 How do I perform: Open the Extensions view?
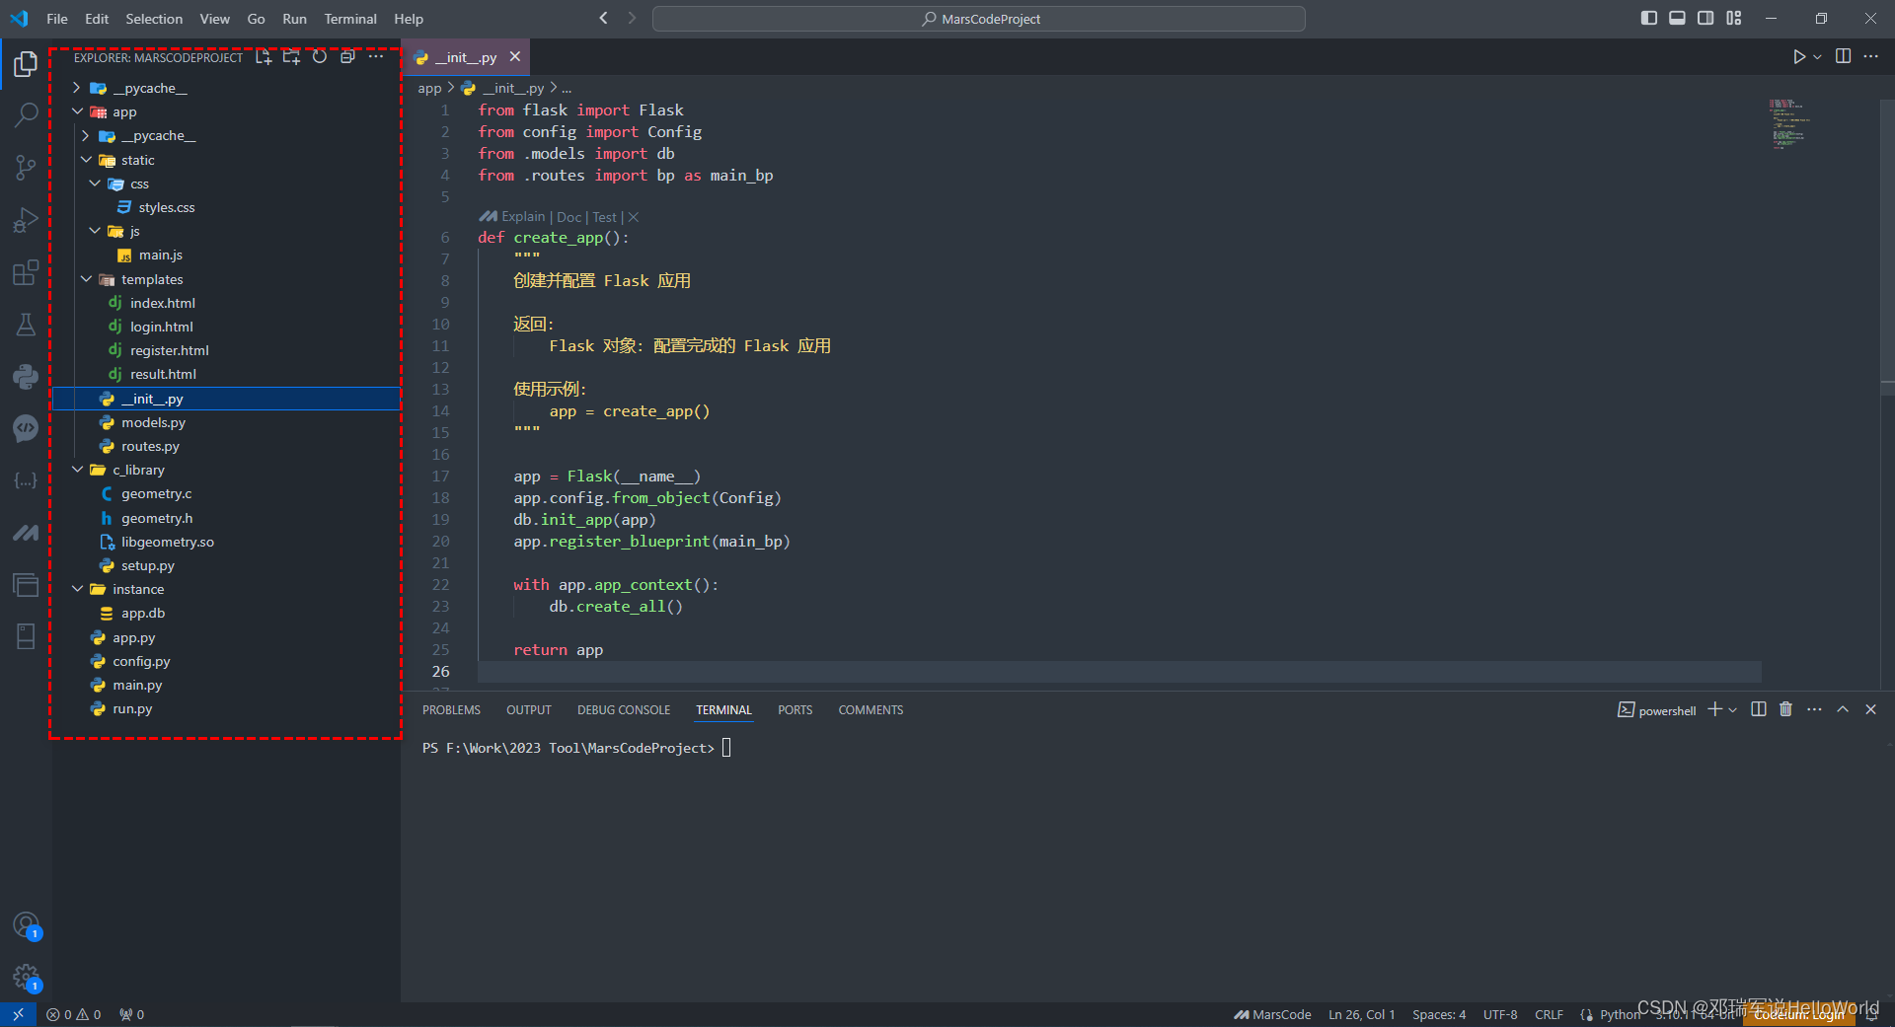tap(27, 272)
